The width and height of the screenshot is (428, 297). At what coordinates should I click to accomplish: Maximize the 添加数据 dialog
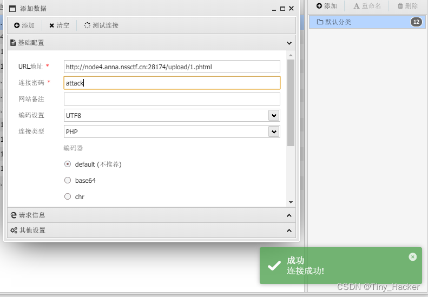point(283,9)
